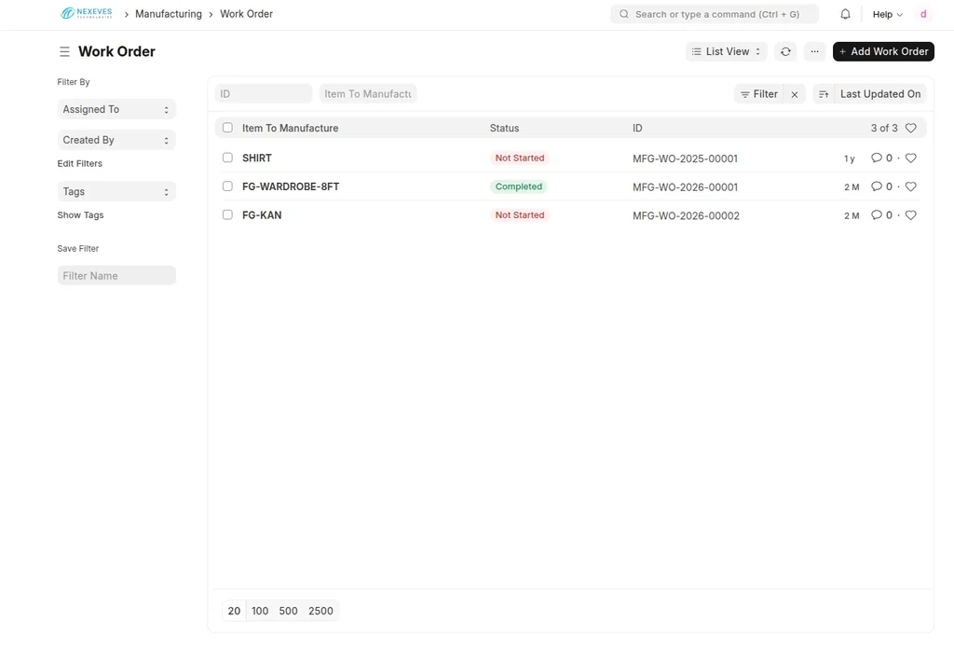The image size is (954, 662).
Task: Click the Item To Manufacture column header
Action: pos(291,128)
